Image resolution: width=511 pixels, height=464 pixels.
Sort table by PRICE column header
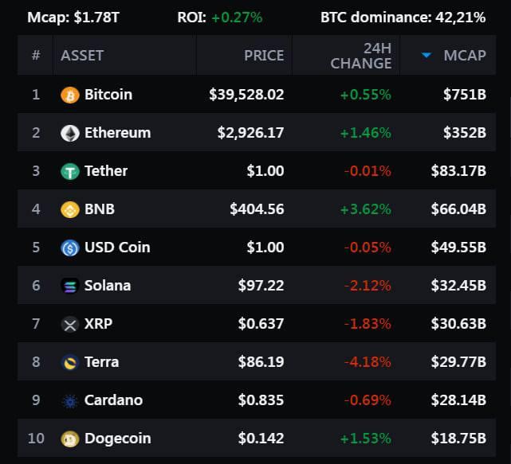point(263,55)
